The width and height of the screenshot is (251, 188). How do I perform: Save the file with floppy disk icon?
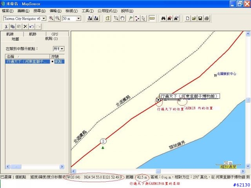click(x=200, y=18)
